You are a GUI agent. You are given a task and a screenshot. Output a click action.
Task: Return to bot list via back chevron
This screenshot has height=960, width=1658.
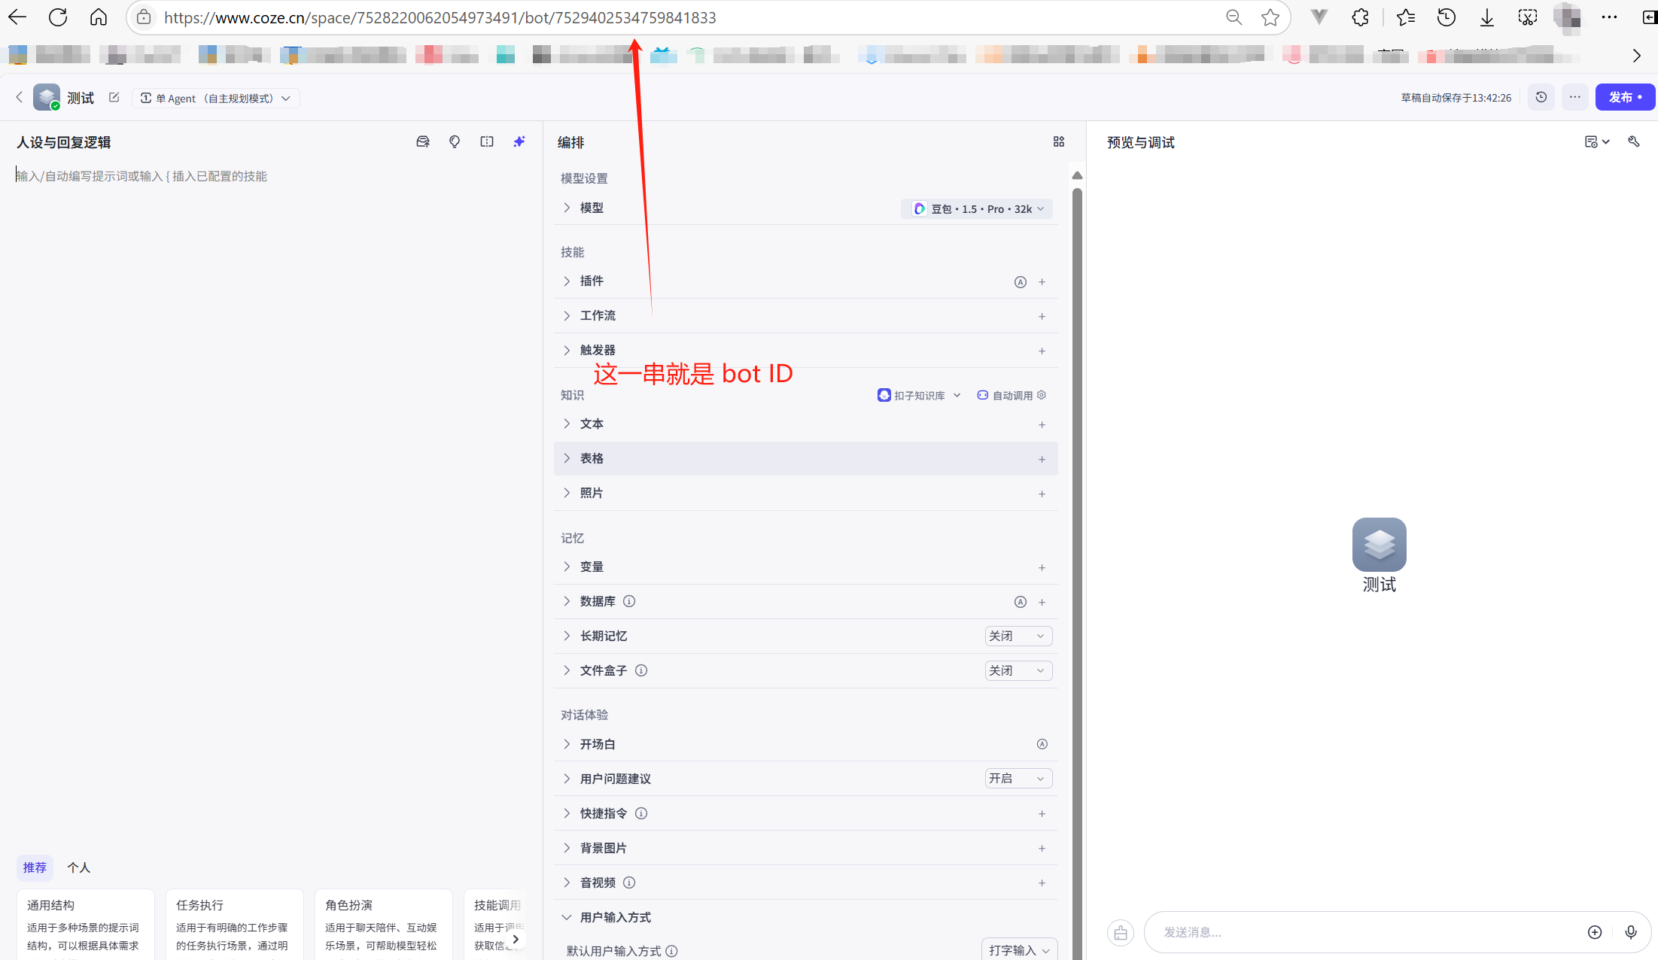coord(20,97)
